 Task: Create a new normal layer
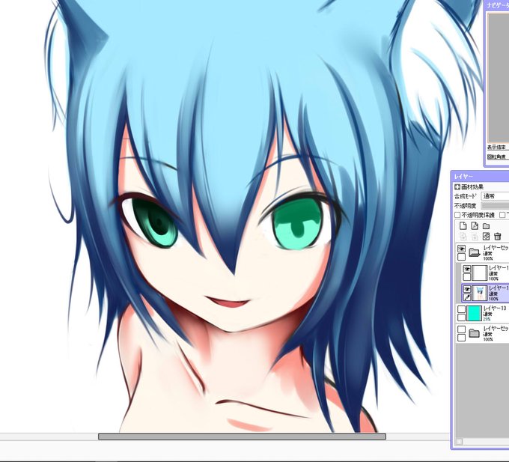click(x=463, y=226)
